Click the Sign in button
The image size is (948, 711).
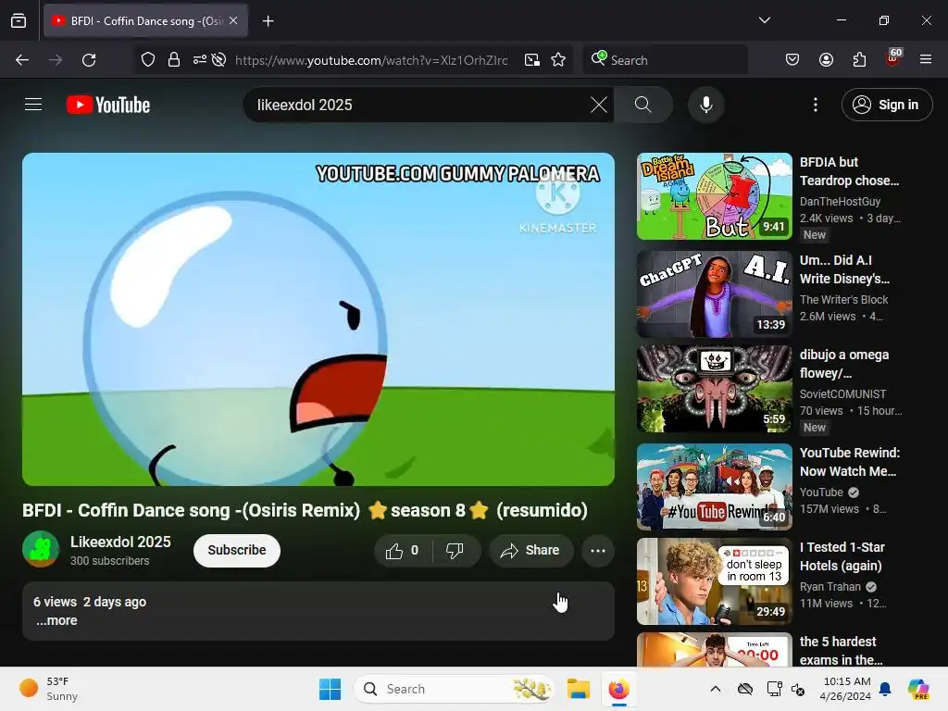pos(886,105)
